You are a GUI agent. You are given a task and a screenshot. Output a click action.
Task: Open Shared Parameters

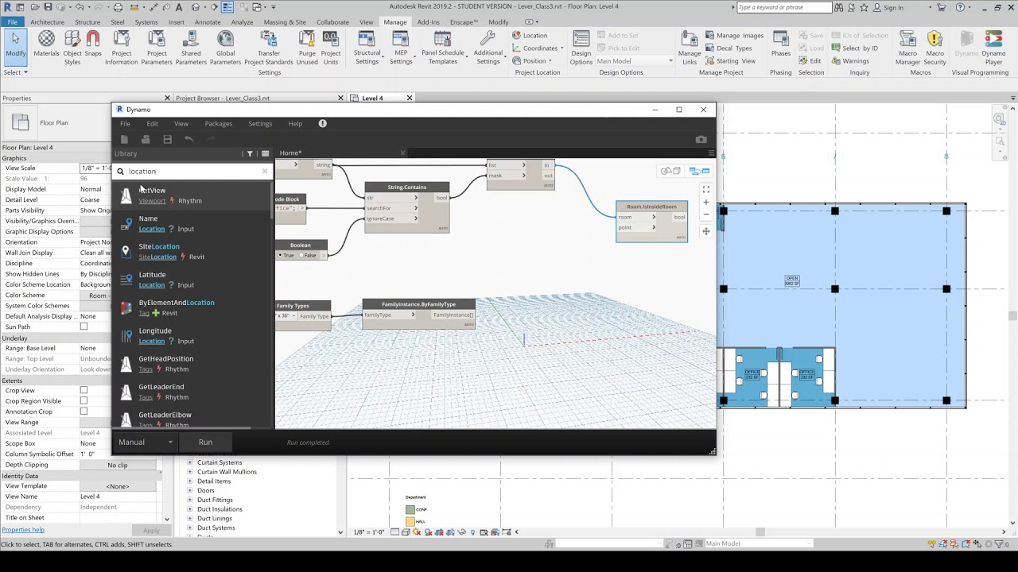(191, 48)
